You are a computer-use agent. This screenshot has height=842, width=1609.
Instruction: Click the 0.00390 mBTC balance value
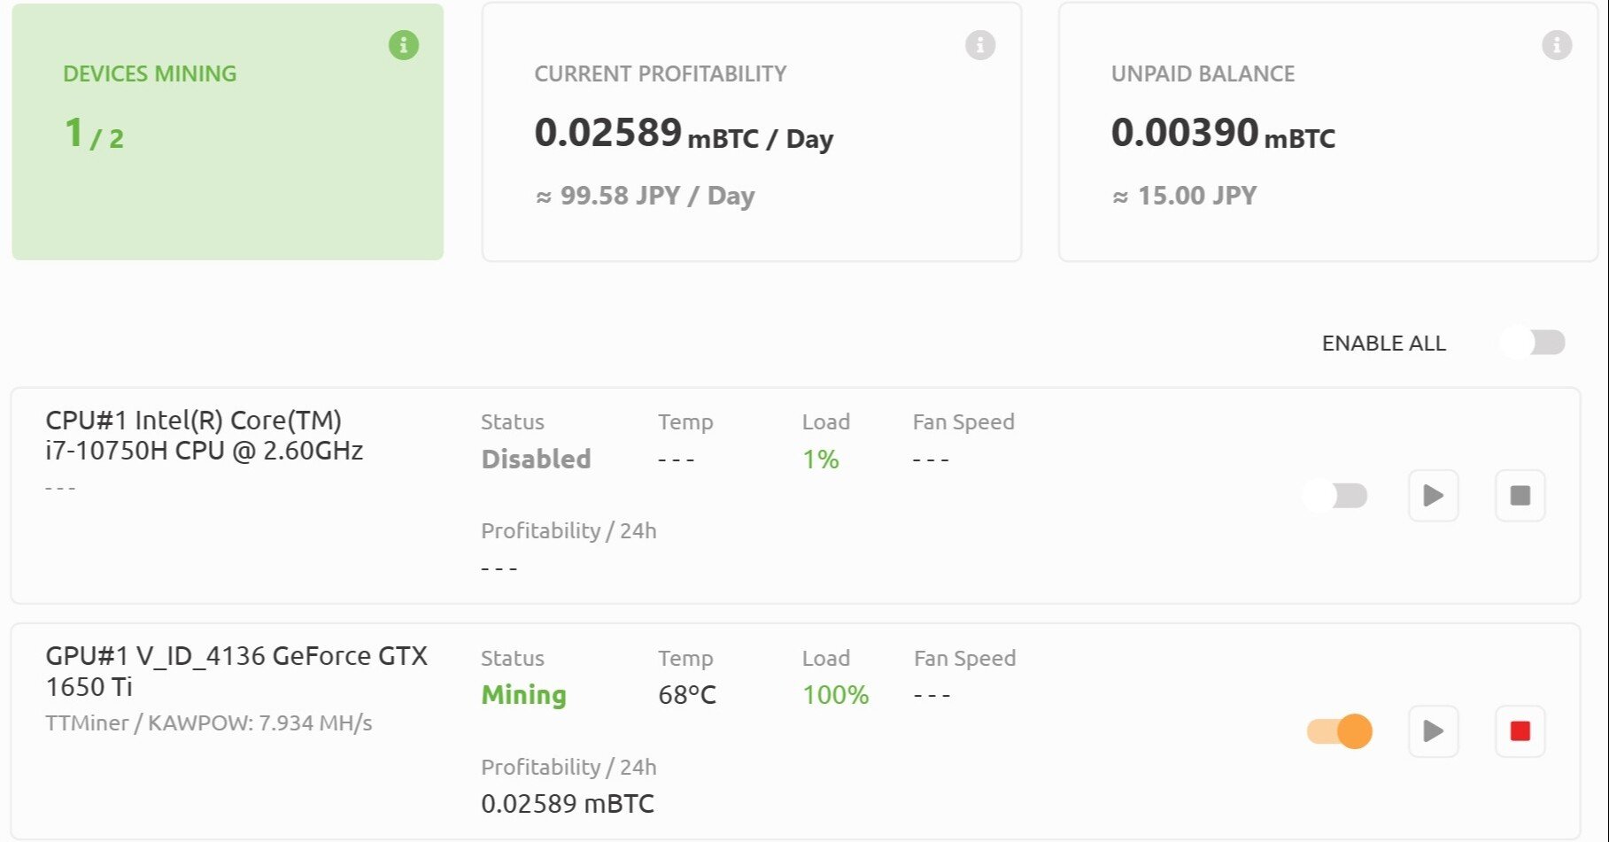point(1223,135)
